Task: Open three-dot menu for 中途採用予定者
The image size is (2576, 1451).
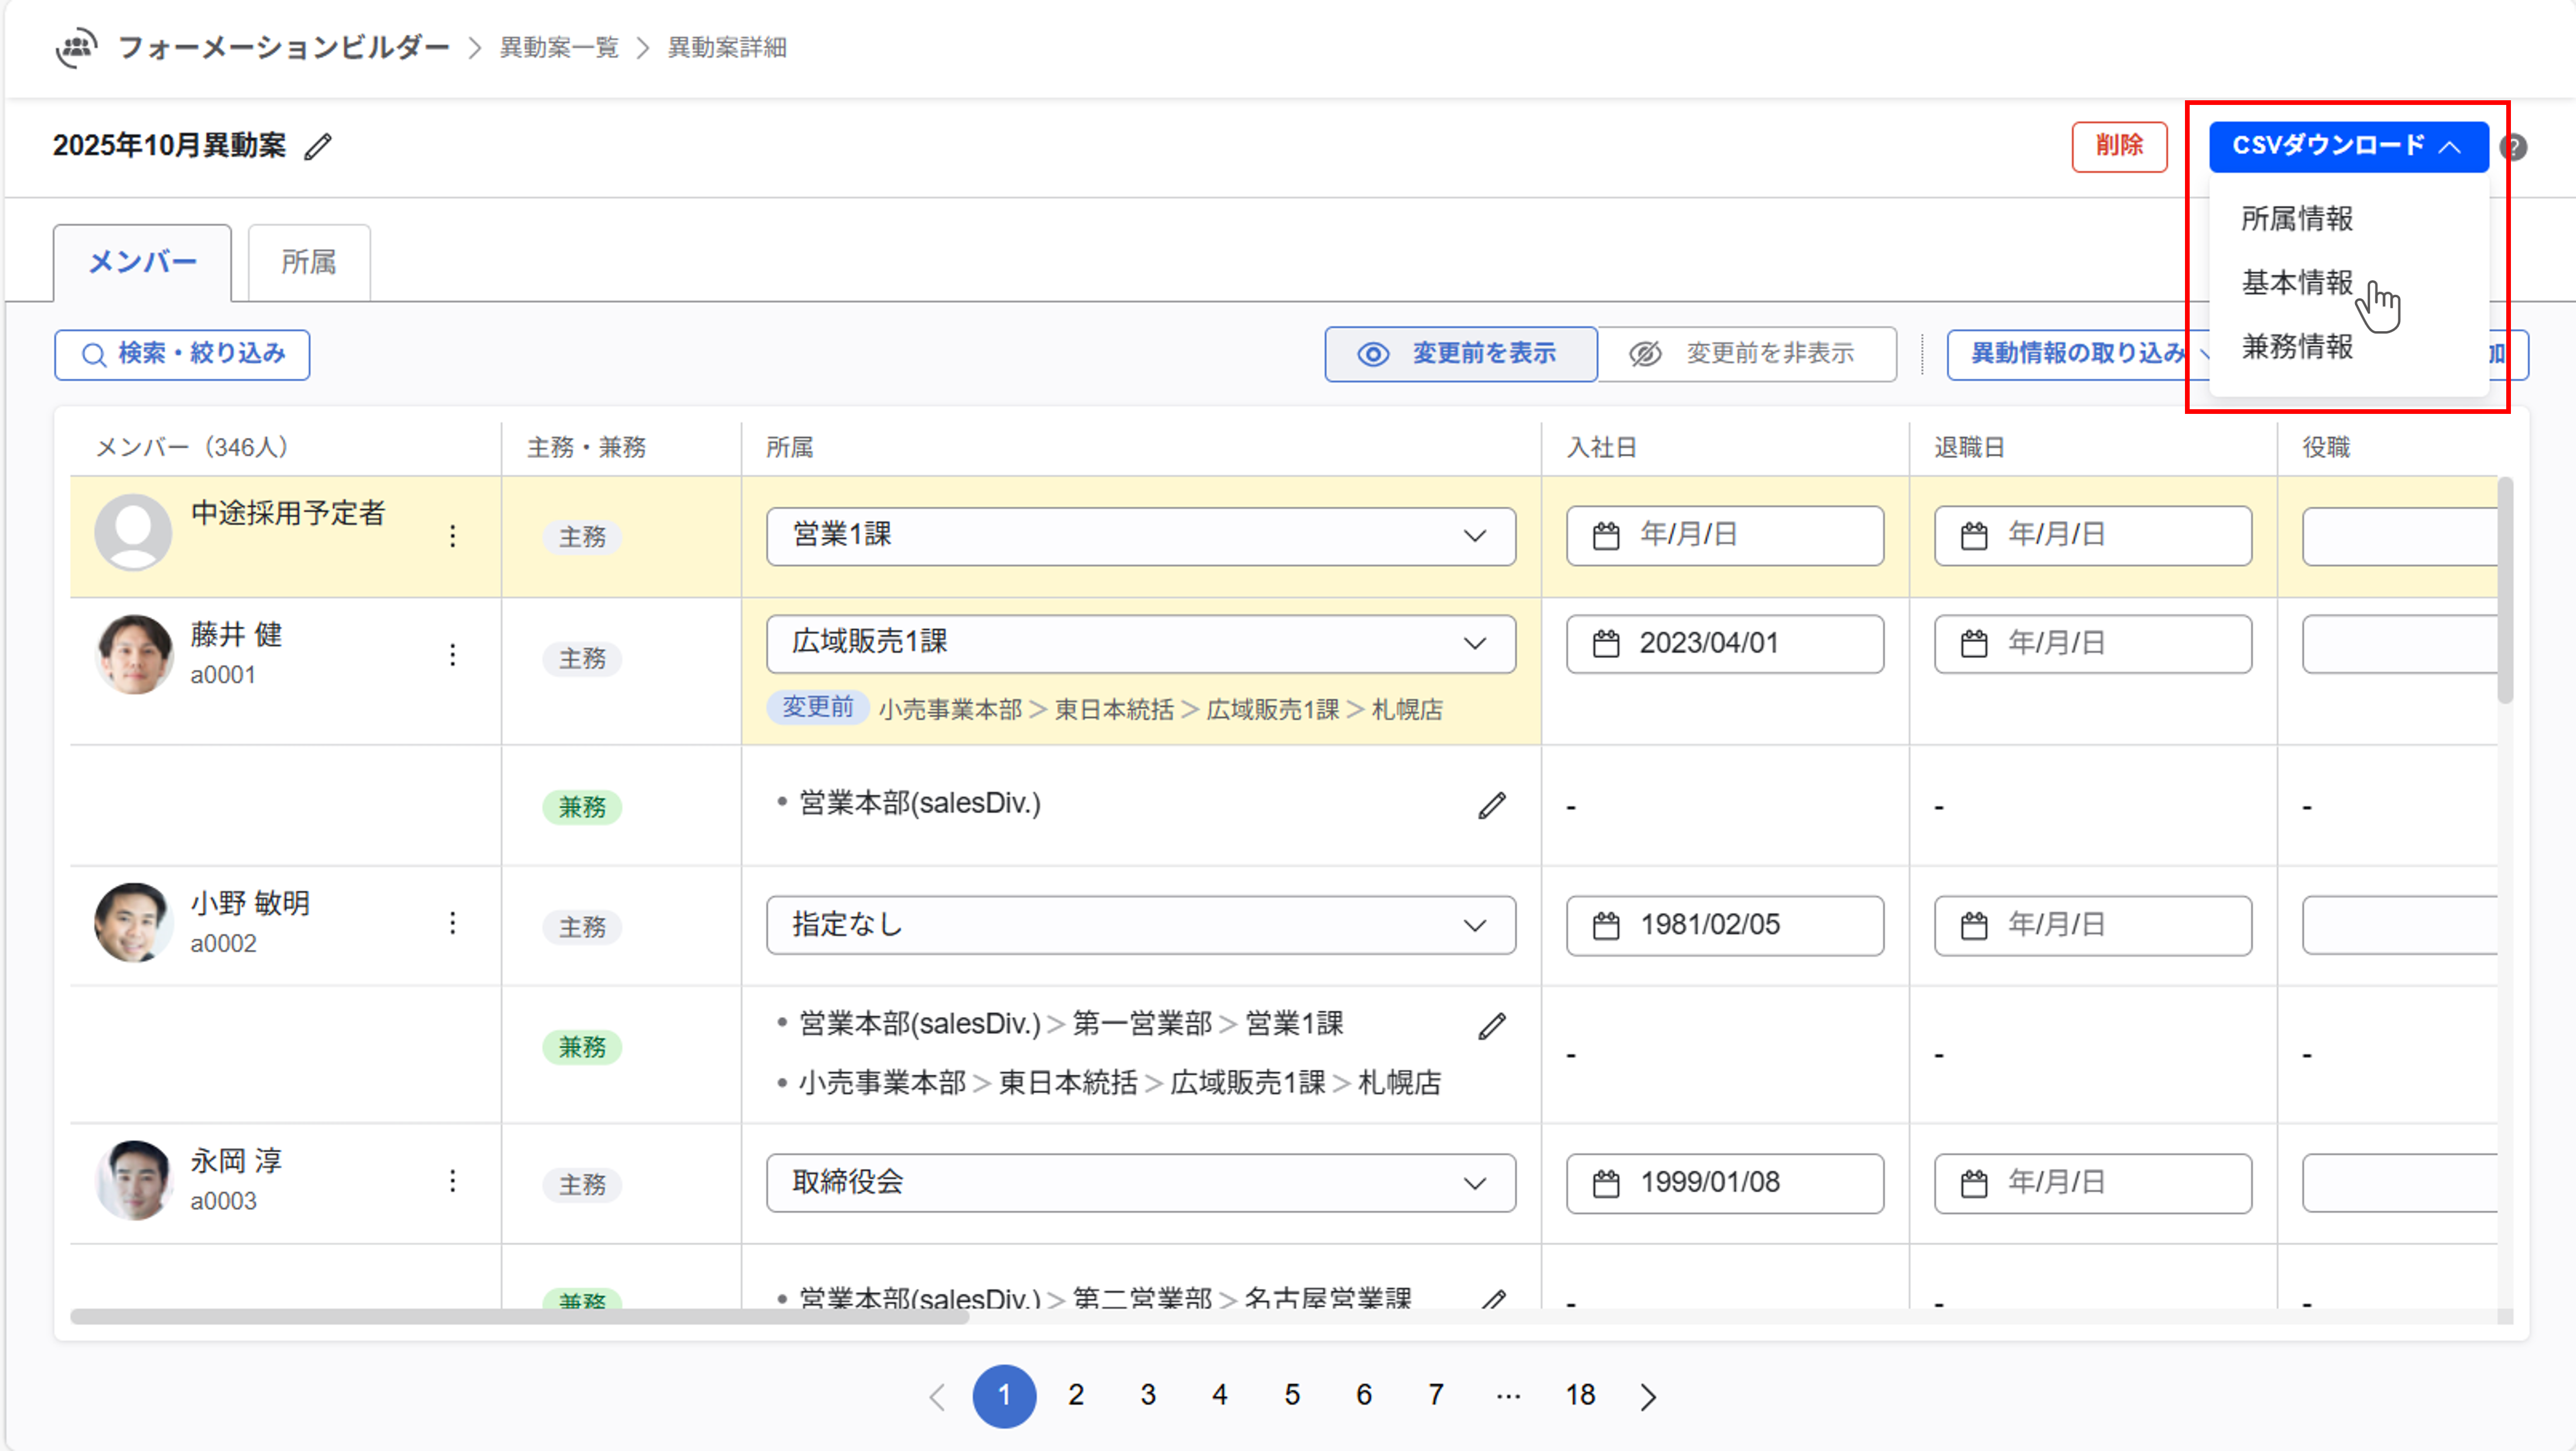Action: click(453, 536)
